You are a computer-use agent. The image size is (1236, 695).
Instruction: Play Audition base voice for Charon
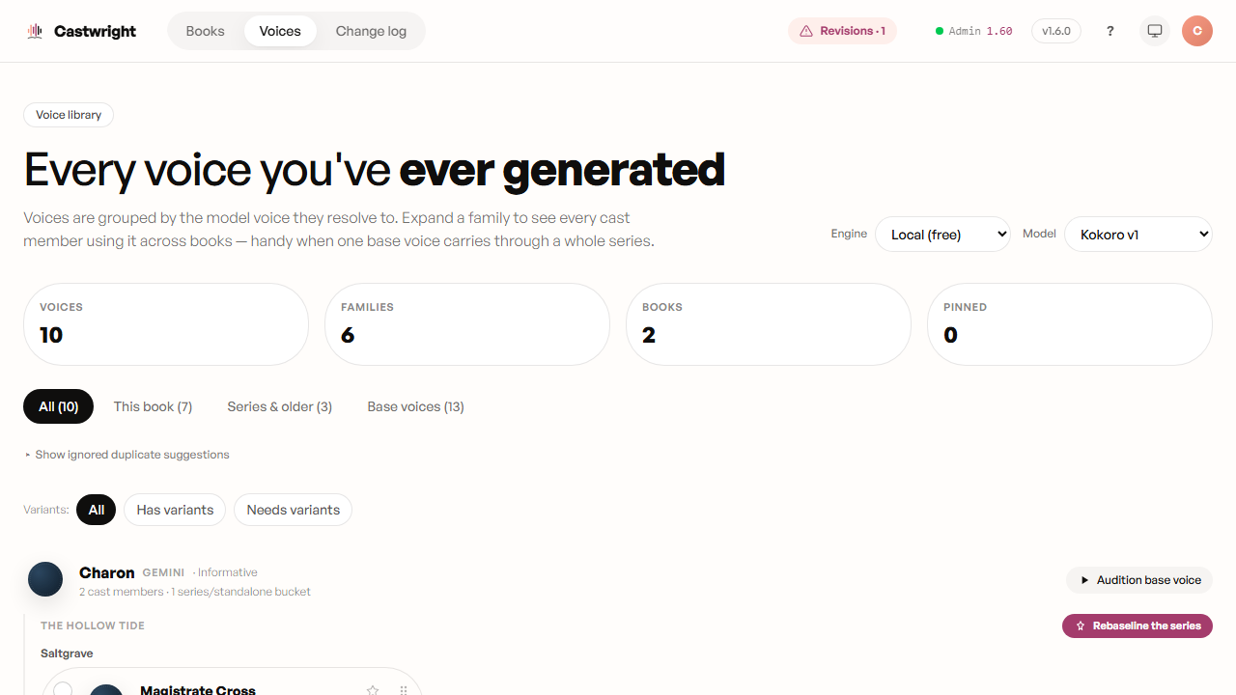coord(1139,580)
